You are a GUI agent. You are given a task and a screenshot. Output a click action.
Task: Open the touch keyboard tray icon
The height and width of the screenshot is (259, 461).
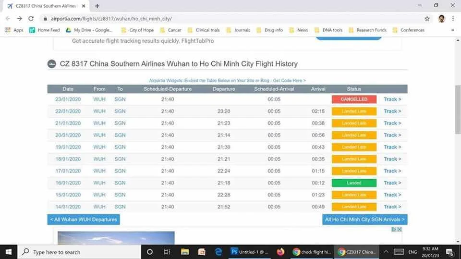(x=399, y=252)
